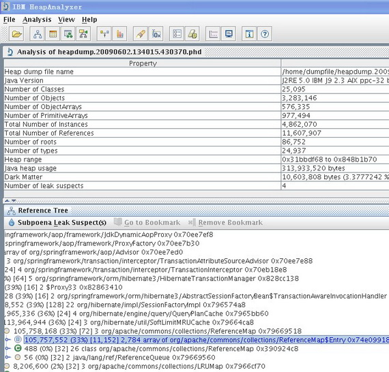Click the object icon next to ReferenceQueue row

(x=17, y=357)
